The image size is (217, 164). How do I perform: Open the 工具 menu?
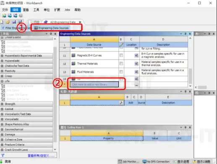(36, 10)
